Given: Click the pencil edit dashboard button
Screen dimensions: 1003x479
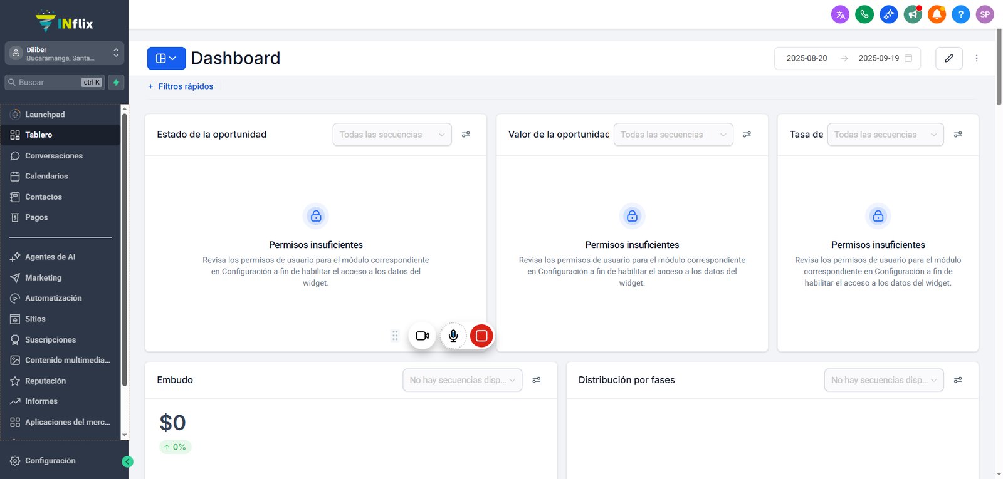Looking at the screenshot, I should tap(949, 58).
